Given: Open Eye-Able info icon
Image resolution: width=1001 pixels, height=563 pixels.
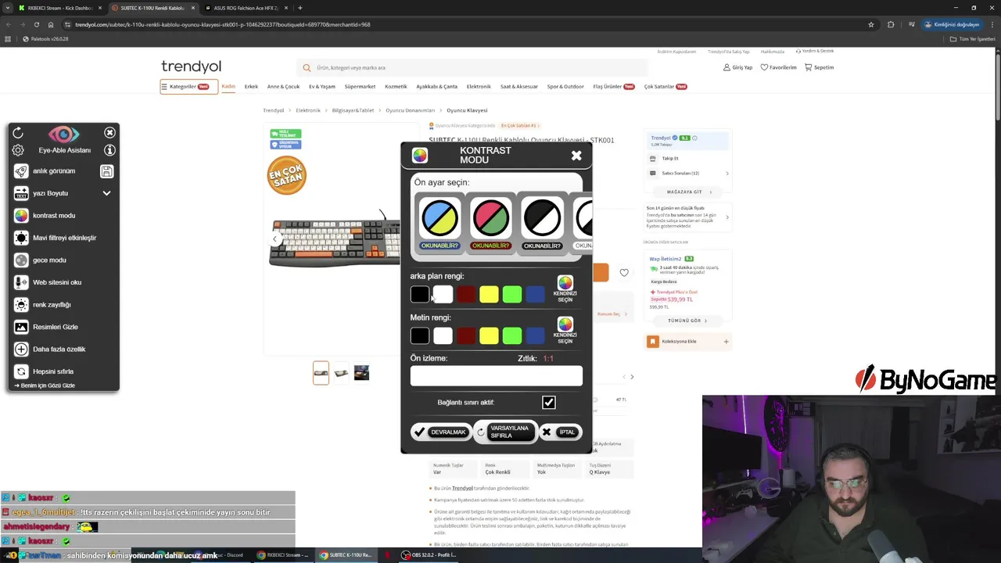Looking at the screenshot, I should 109,150.
